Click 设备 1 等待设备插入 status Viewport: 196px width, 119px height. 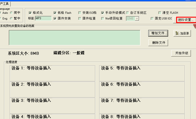click(31, 68)
